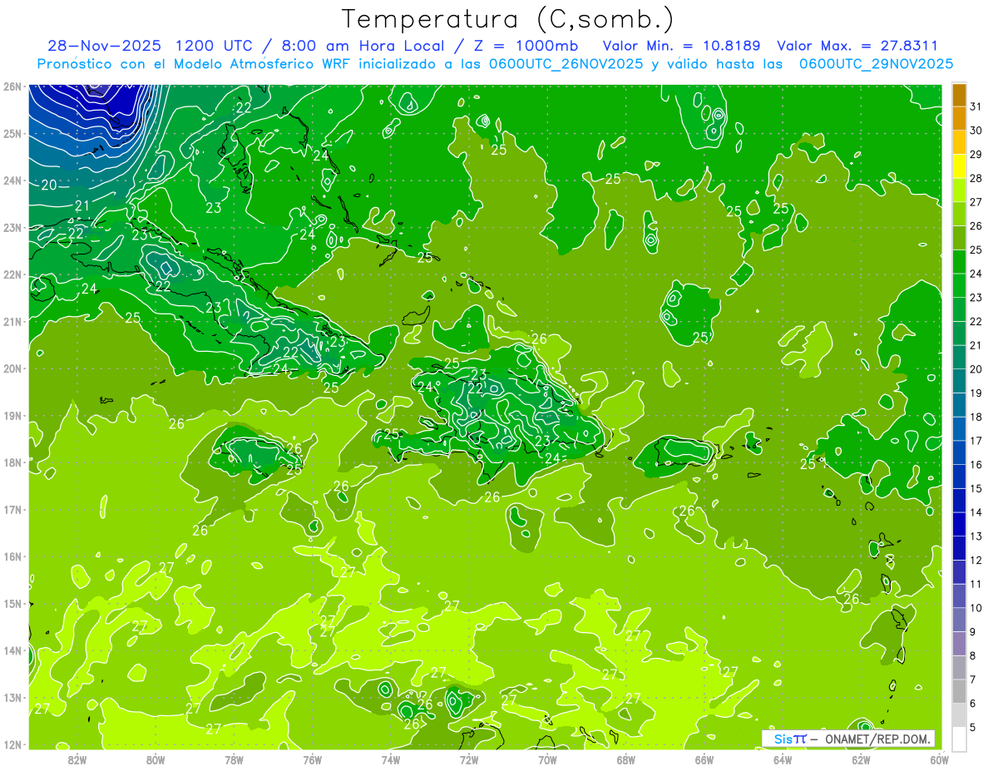Pick the colorbar swatch between 19 and 20
This screenshot has height=771, width=998.
click(959, 381)
